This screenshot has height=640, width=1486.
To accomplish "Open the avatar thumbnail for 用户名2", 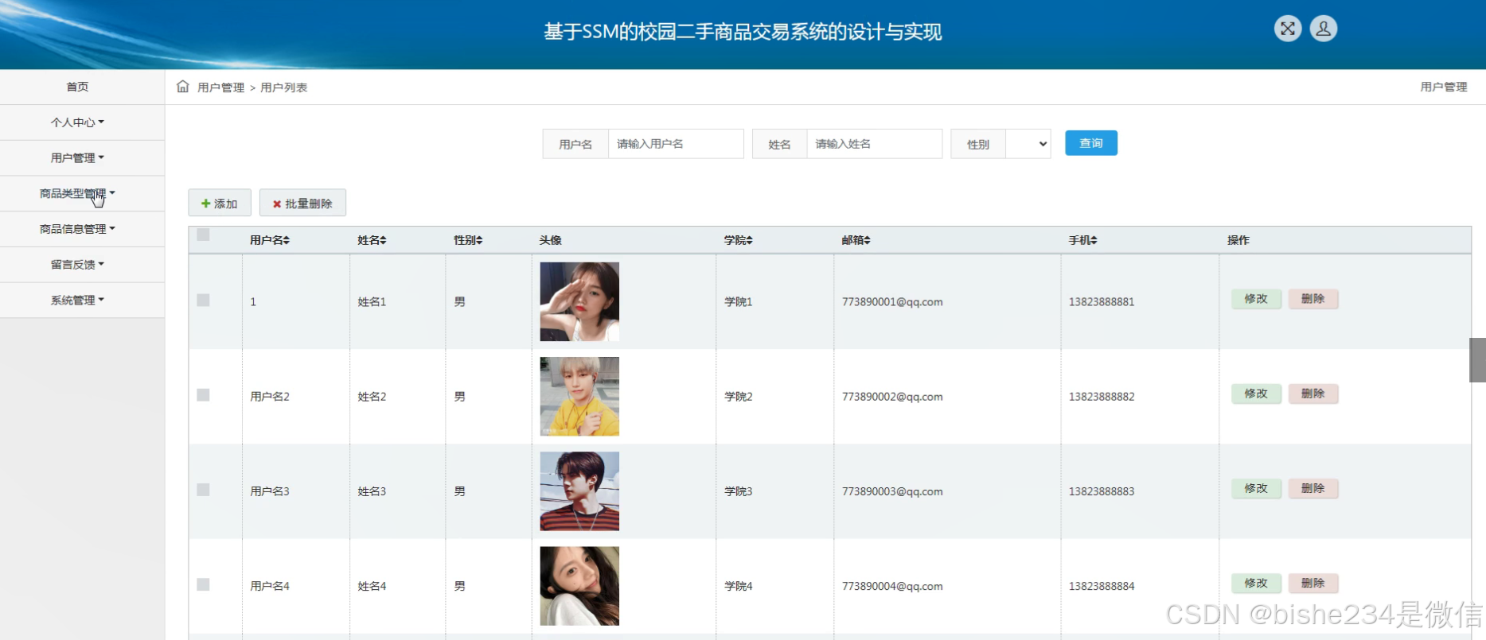I will pyautogui.click(x=579, y=396).
